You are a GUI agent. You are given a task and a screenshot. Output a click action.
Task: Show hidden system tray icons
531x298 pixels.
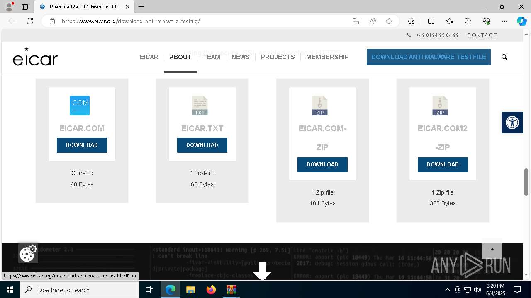(447, 290)
